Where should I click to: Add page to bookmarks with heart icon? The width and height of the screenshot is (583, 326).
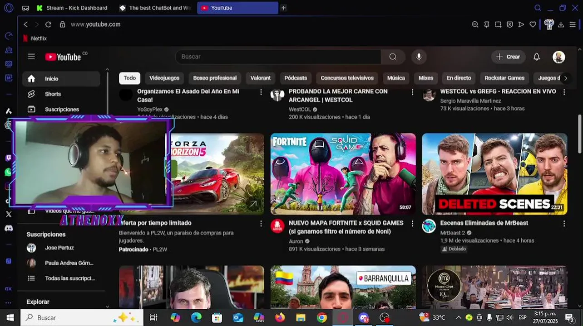coord(533,24)
